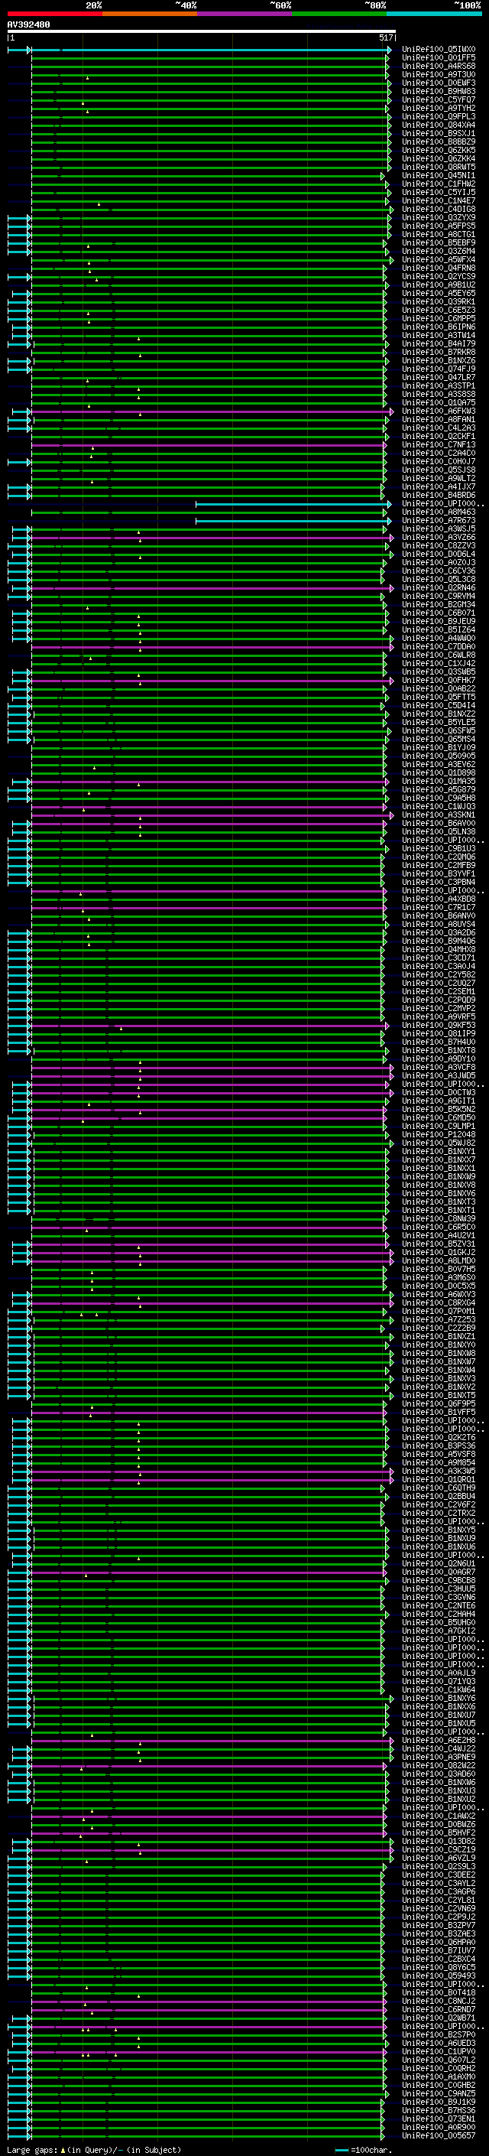The image size is (489, 2156).
Task: Click hit UniRef100_C3AGP6
Action: point(439,1891)
